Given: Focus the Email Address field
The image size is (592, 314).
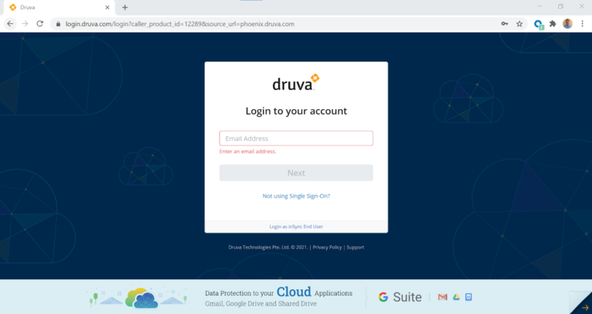Looking at the screenshot, I should (296, 139).
